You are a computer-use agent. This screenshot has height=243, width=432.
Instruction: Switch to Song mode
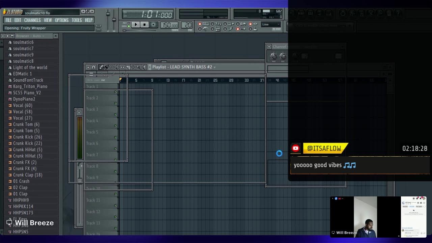[x=129, y=26]
